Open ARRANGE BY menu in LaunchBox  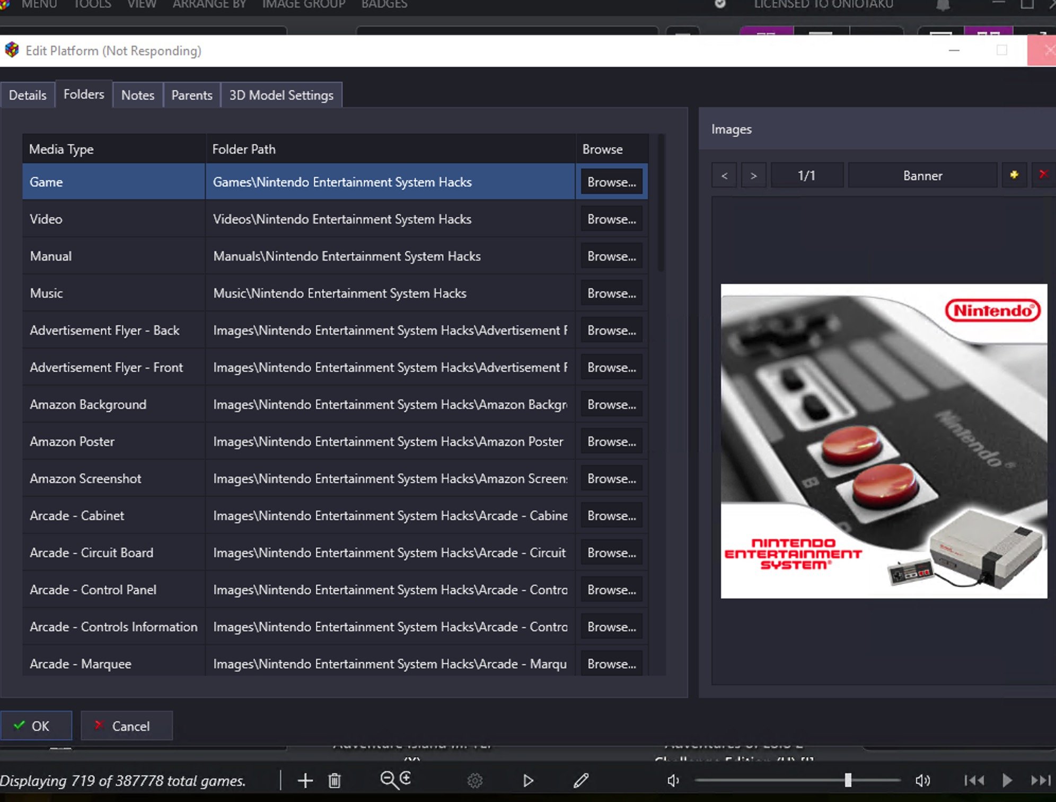point(209,5)
